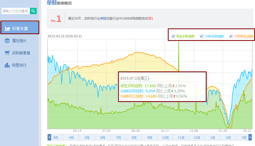Click the red 第1 ranking link

[151, 19]
